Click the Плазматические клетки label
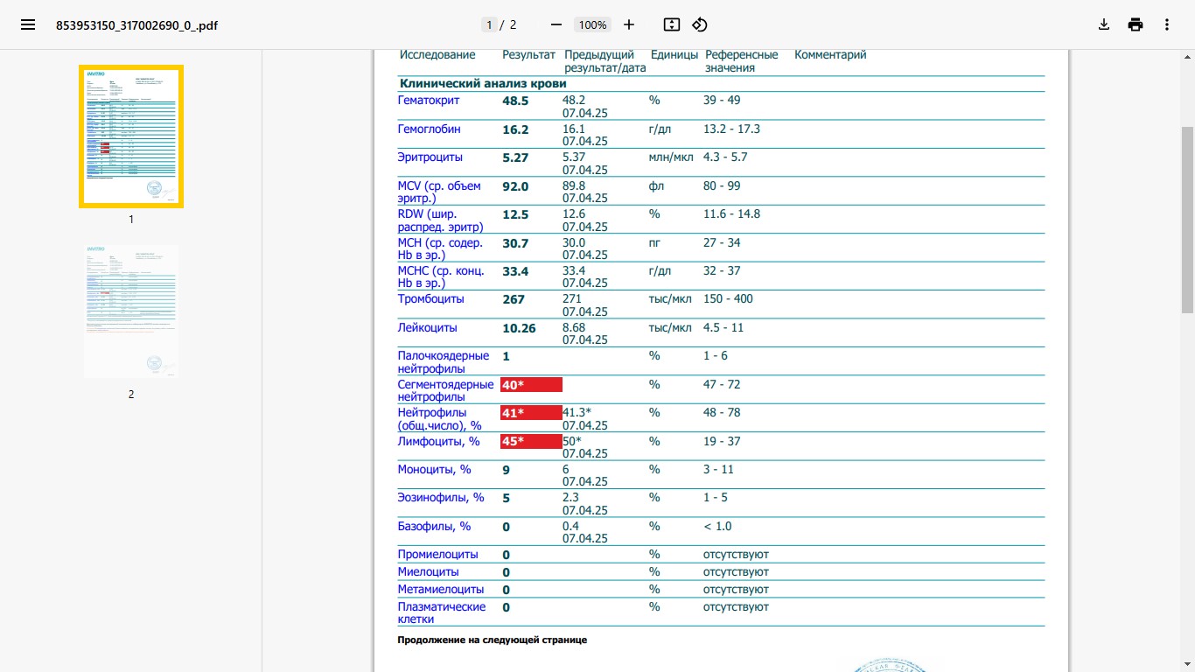Viewport: 1195px width, 672px height. click(442, 613)
